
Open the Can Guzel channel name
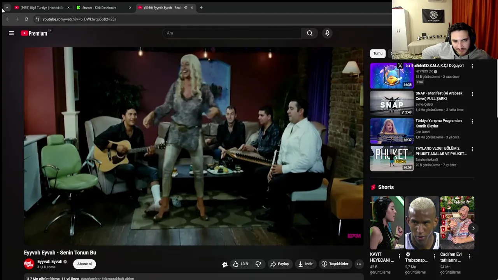423,132
